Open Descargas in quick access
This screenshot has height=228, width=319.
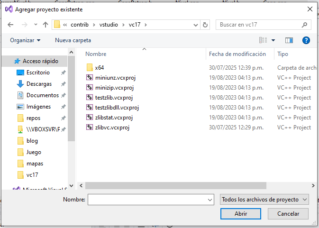point(39,84)
